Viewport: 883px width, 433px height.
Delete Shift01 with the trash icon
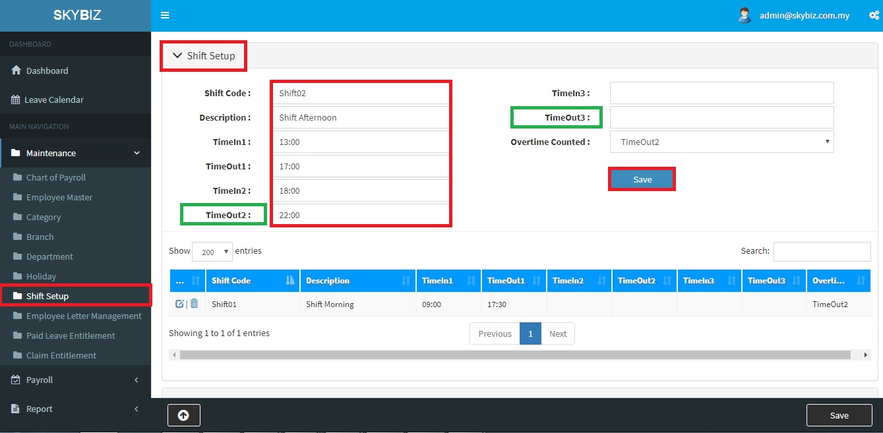click(x=194, y=304)
